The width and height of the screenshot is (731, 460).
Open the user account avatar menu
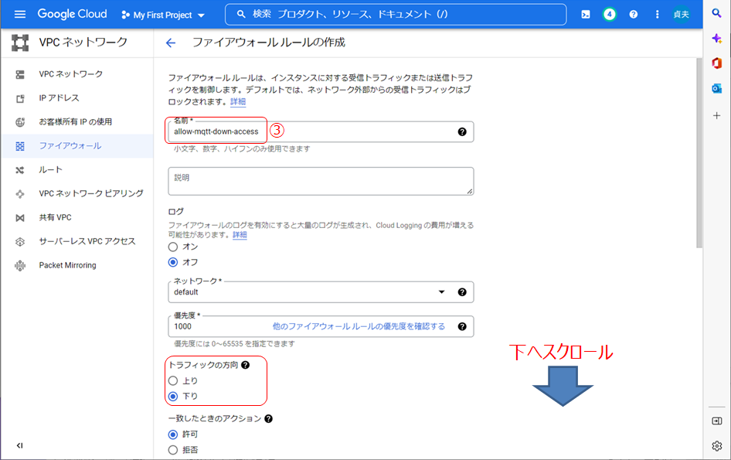pos(681,15)
